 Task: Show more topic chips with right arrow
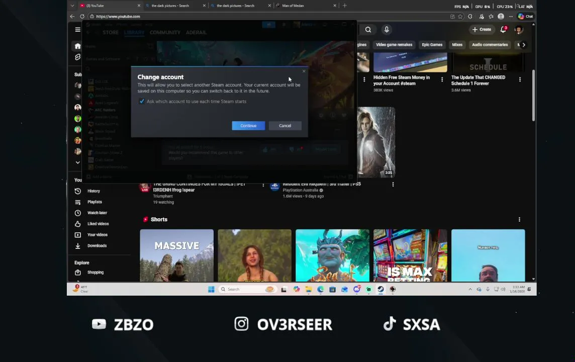coord(524,45)
